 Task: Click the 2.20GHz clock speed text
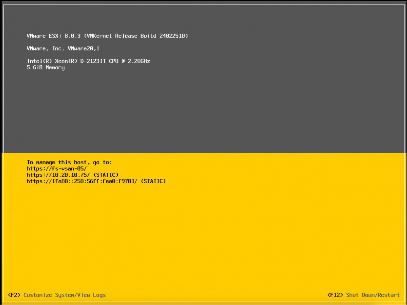(x=139, y=61)
